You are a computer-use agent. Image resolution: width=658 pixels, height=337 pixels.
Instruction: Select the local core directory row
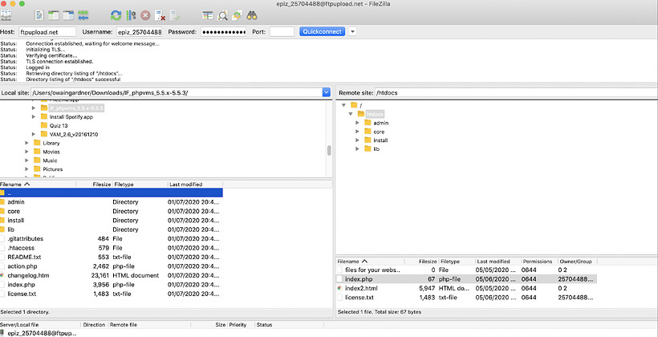[x=112, y=211]
